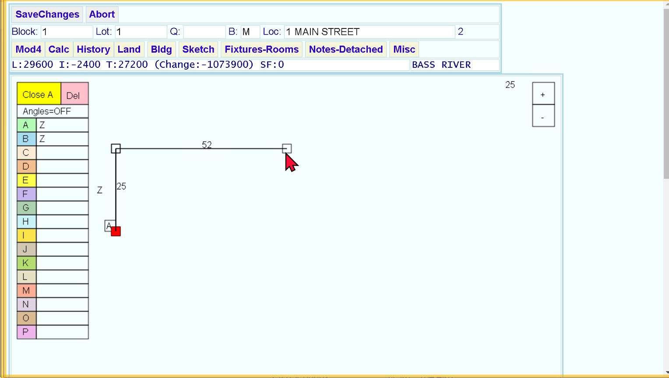Select the light blue H segment swatch

26,221
